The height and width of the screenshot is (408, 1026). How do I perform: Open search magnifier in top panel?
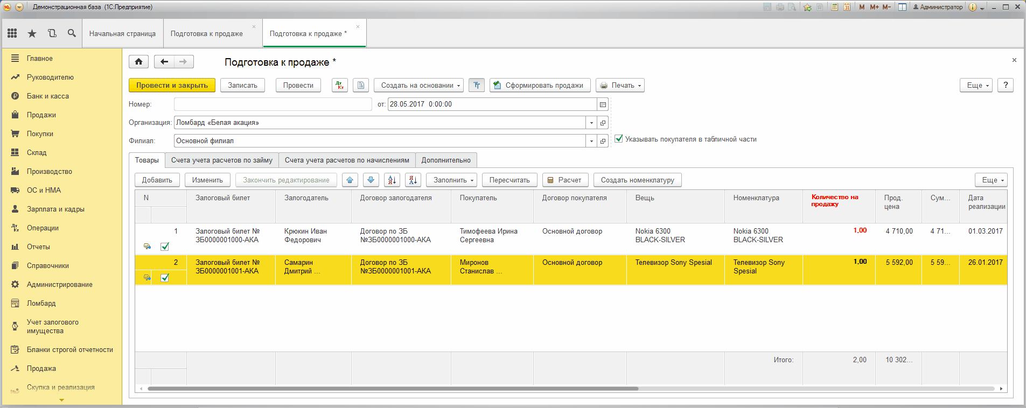point(72,33)
